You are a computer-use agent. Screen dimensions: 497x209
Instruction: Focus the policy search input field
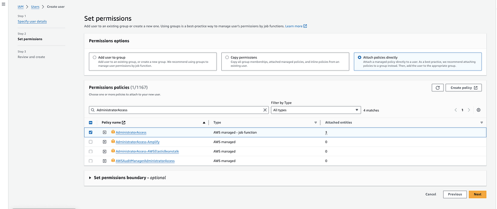pyautogui.click(x=179, y=110)
